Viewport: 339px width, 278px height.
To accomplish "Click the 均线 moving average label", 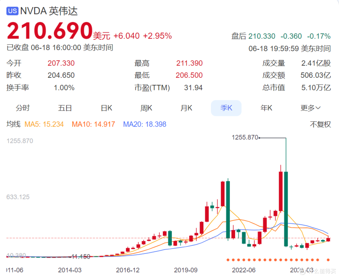I will 13,124.
